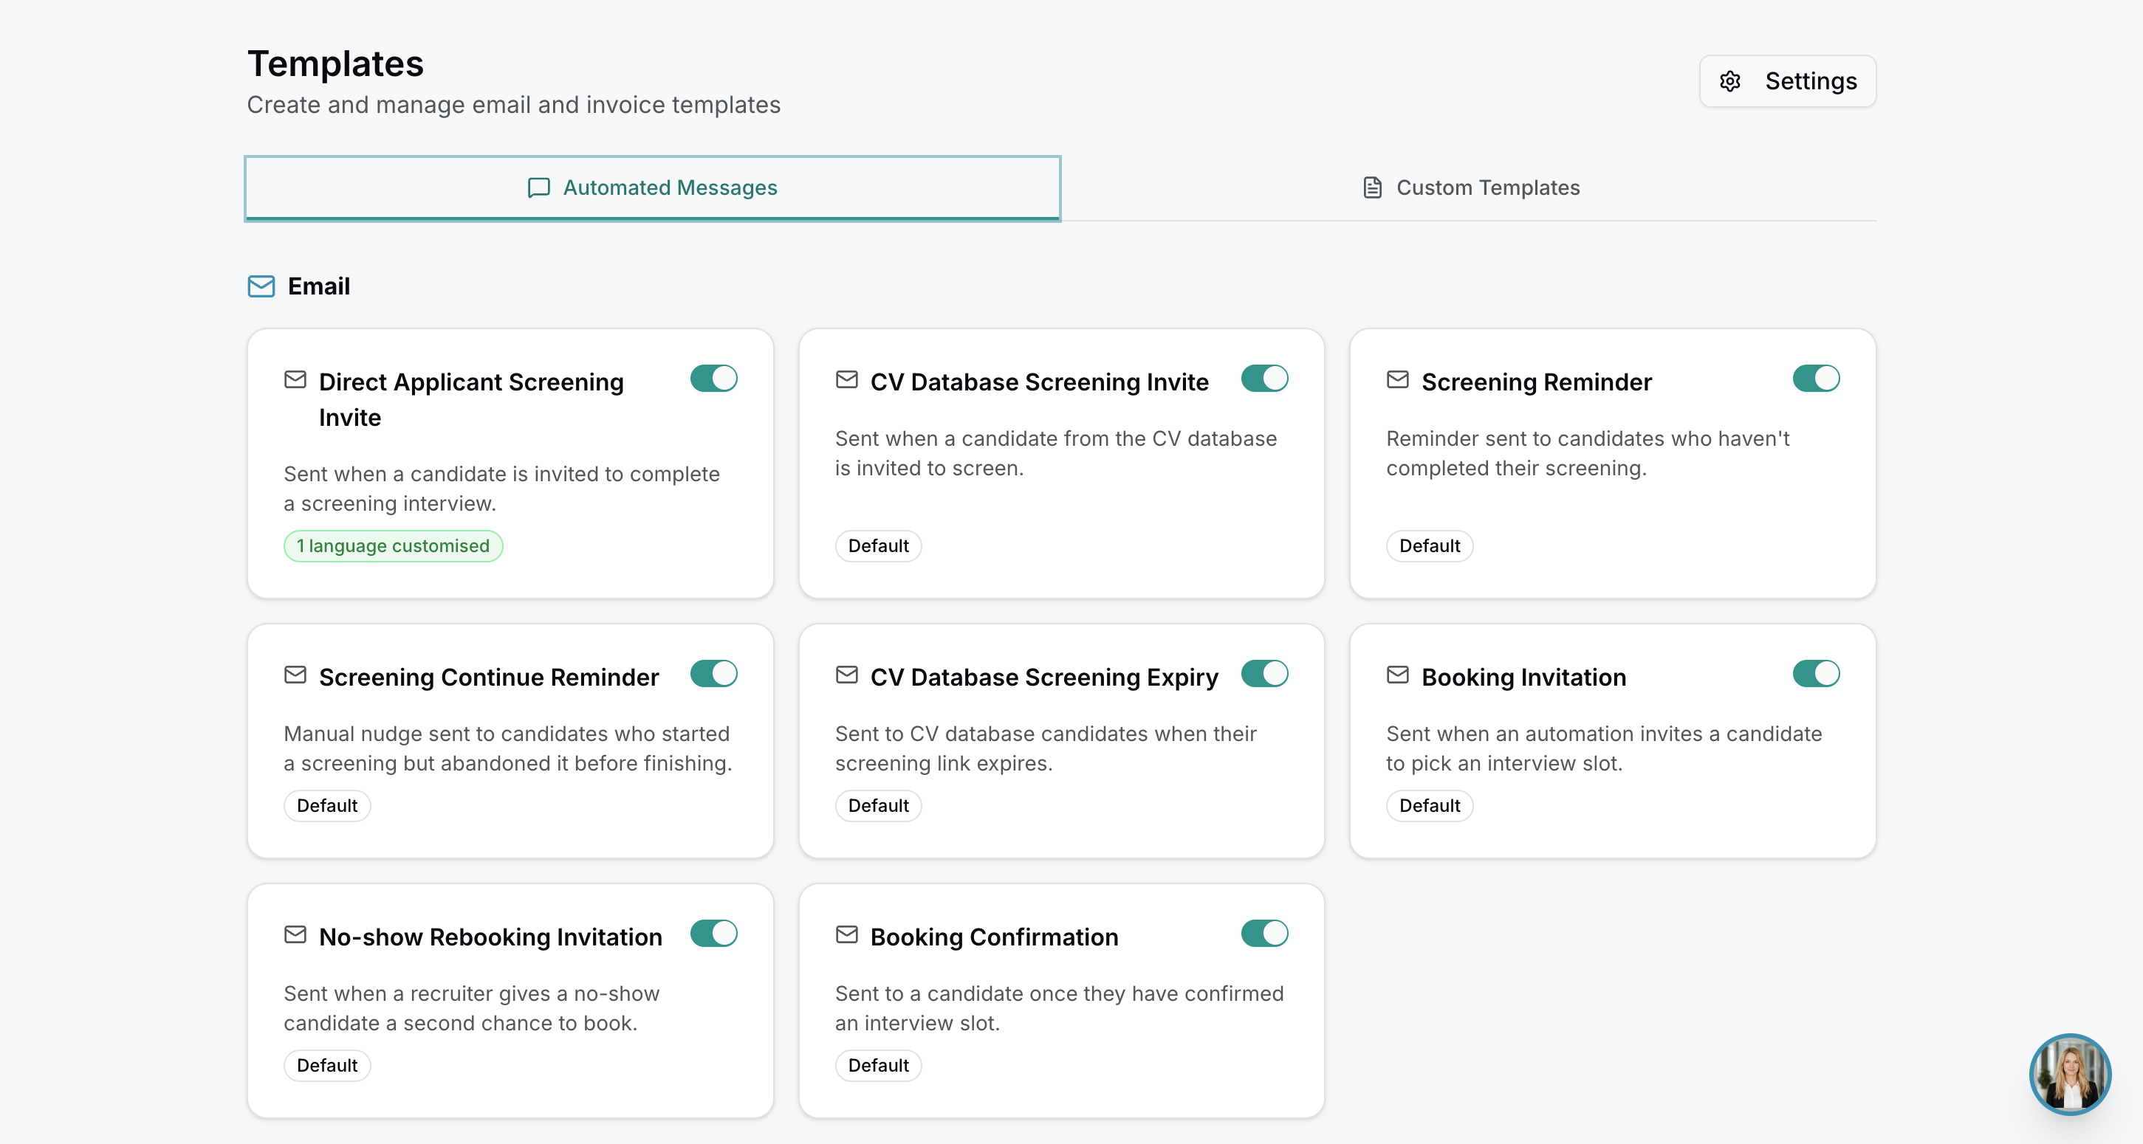The image size is (2143, 1144).
Task: Open the 'Booking Invitation' card title
Action: pos(1524,678)
